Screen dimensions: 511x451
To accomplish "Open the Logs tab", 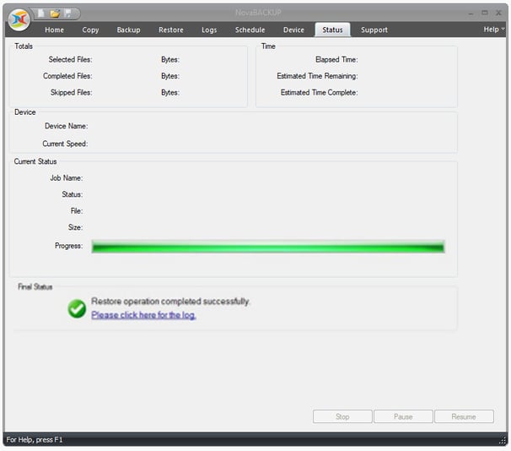I will click(209, 30).
